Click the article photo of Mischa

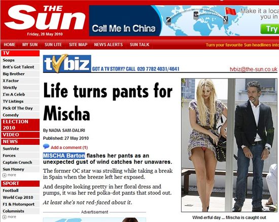tap(229, 145)
